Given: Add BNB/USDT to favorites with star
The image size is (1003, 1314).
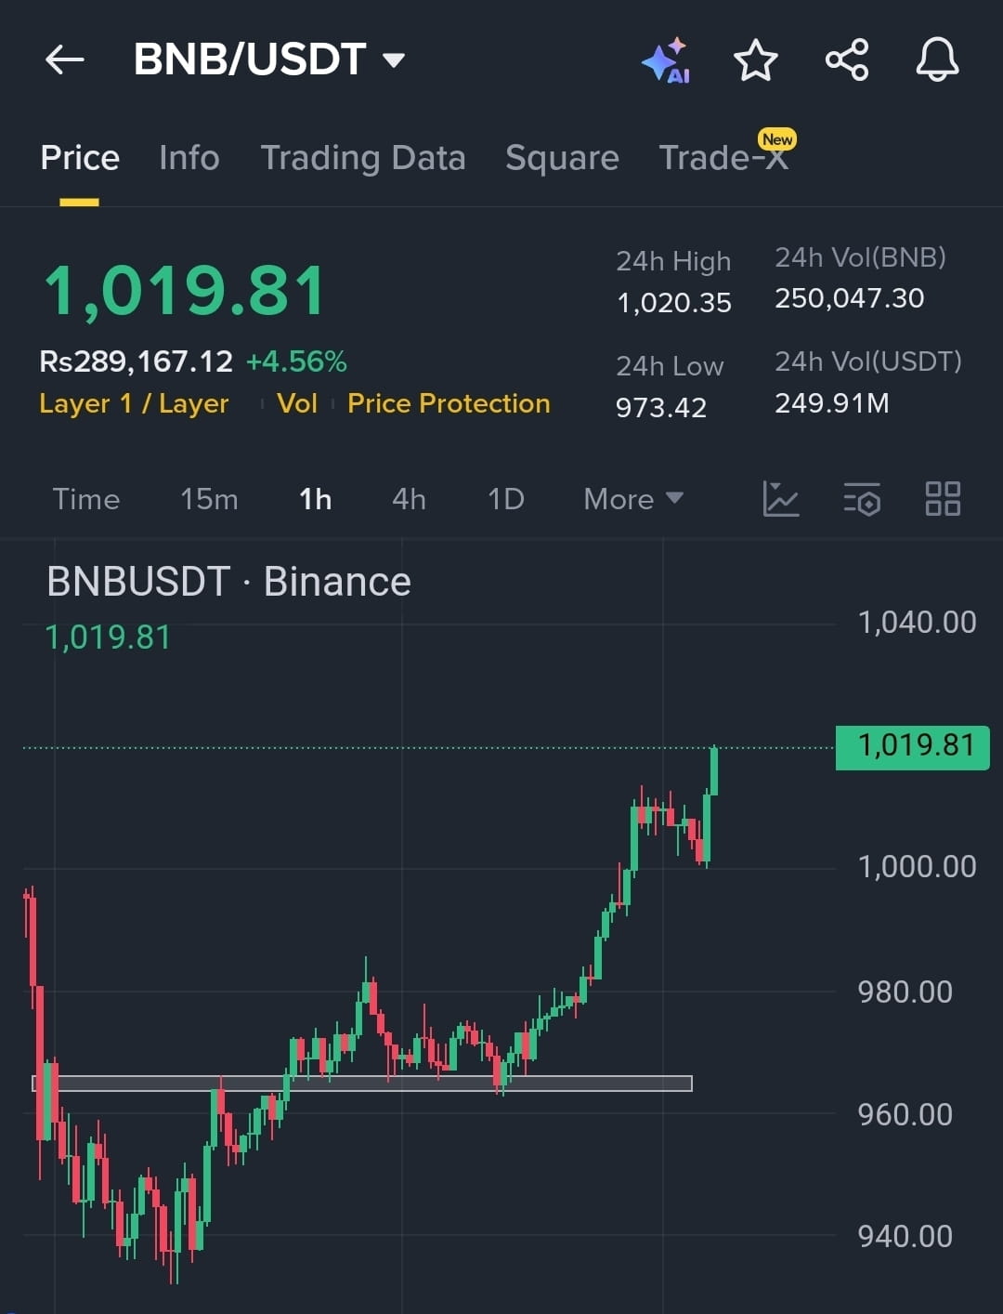Looking at the screenshot, I should [755, 60].
